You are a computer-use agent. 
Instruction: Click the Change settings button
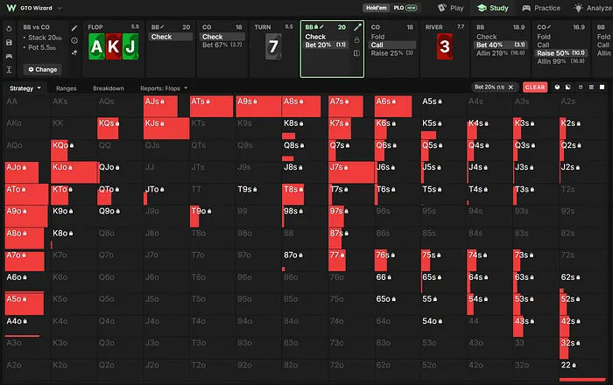pos(42,69)
